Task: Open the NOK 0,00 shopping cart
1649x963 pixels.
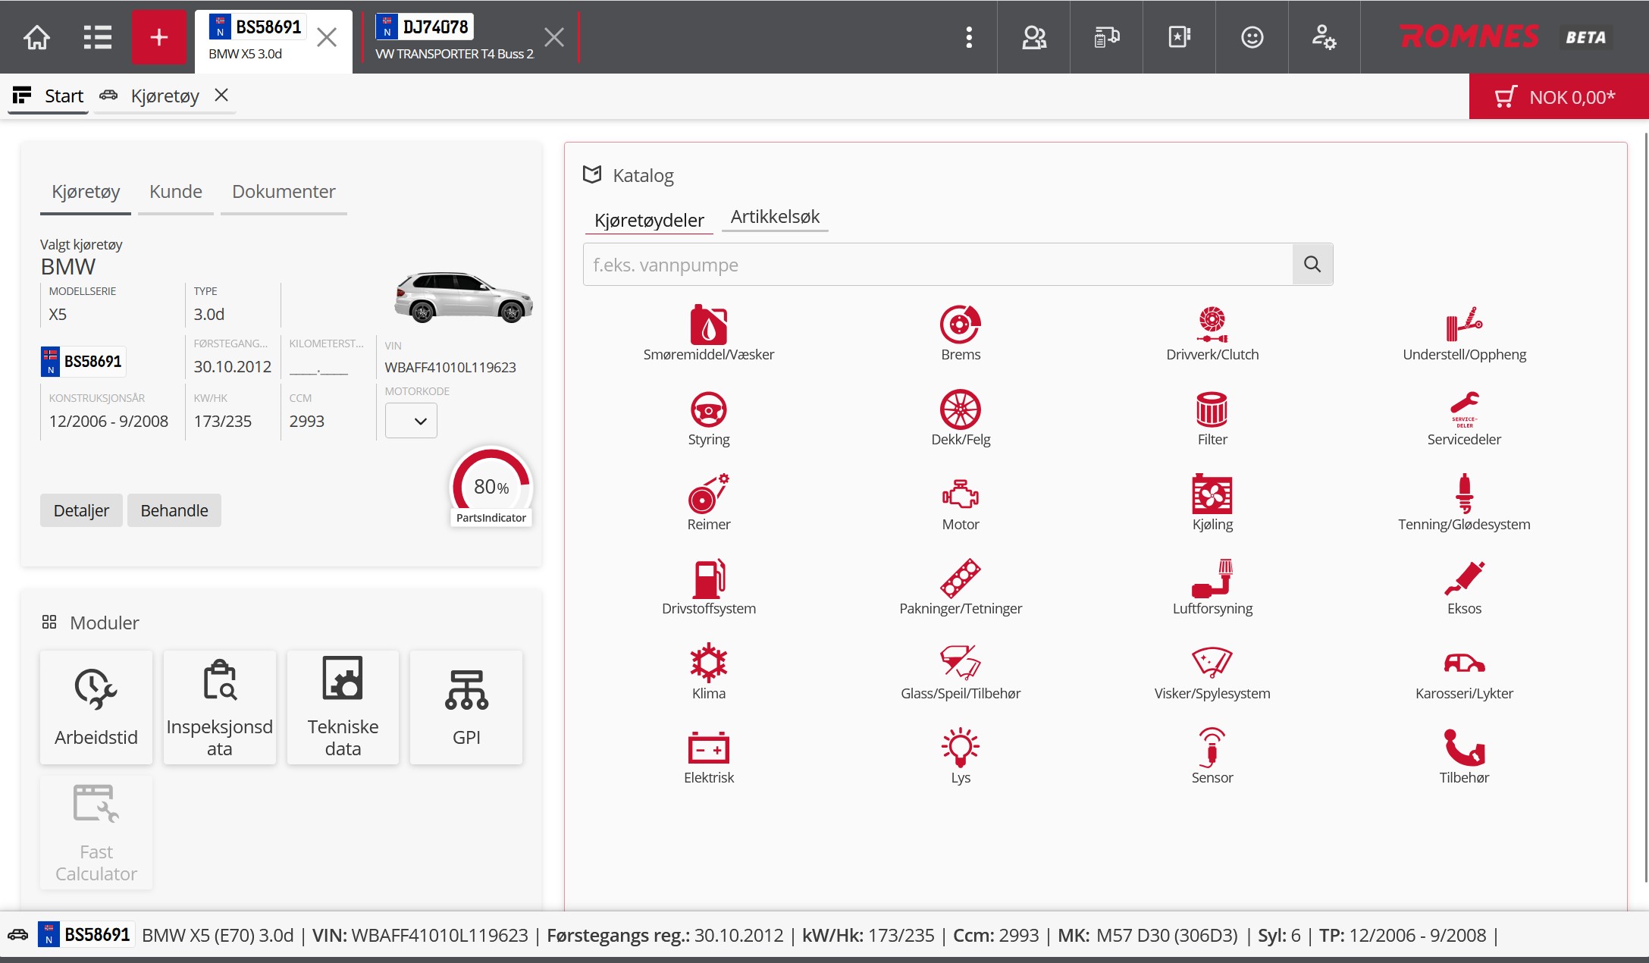Action: point(1558,97)
